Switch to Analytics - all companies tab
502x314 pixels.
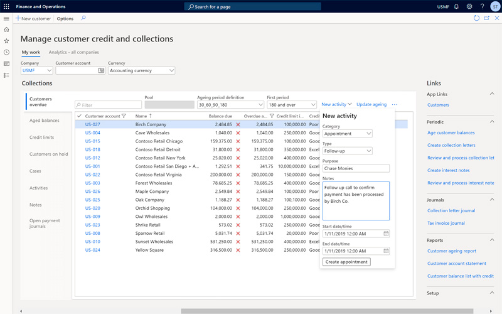73,52
